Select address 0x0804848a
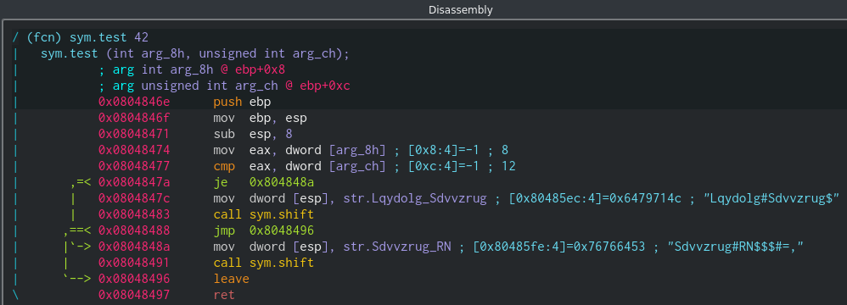 [134, 247]
